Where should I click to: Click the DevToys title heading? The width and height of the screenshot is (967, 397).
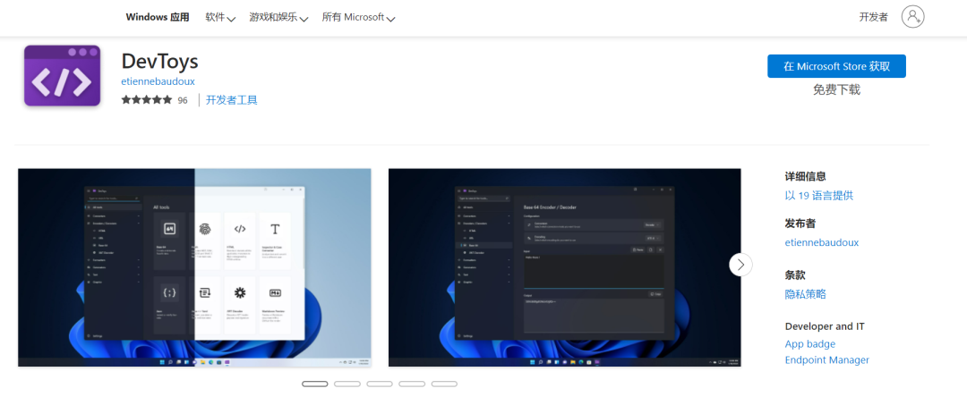pyautogui.click(x=159, y=61)
